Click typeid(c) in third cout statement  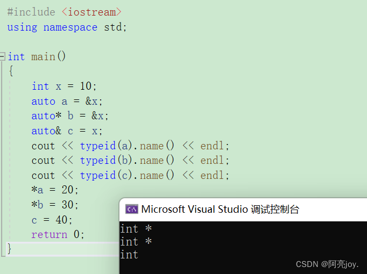106,176
